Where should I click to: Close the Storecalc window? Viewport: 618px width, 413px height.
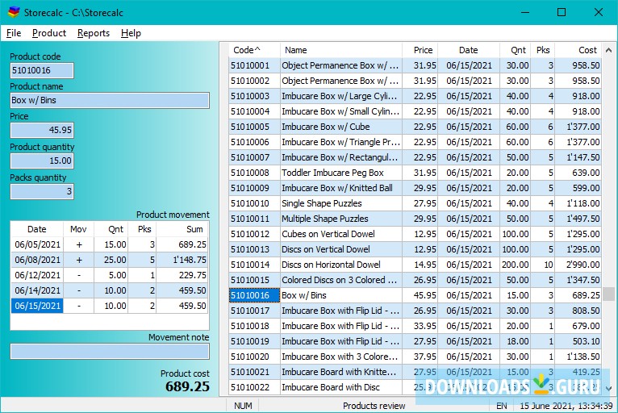(598, 12)
